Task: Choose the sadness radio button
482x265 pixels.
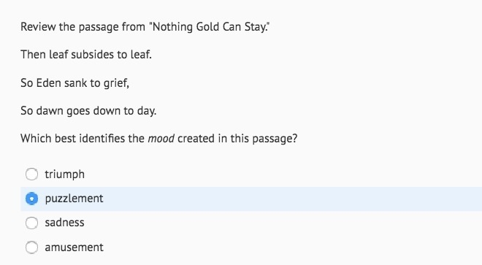Action: click(31, 223)
